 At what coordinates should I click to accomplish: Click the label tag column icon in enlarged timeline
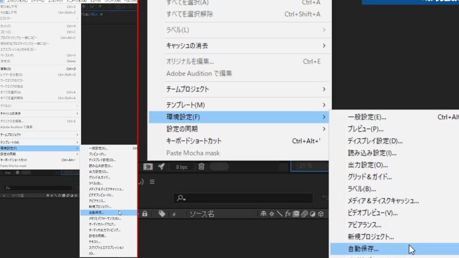[x=162, y=214]
